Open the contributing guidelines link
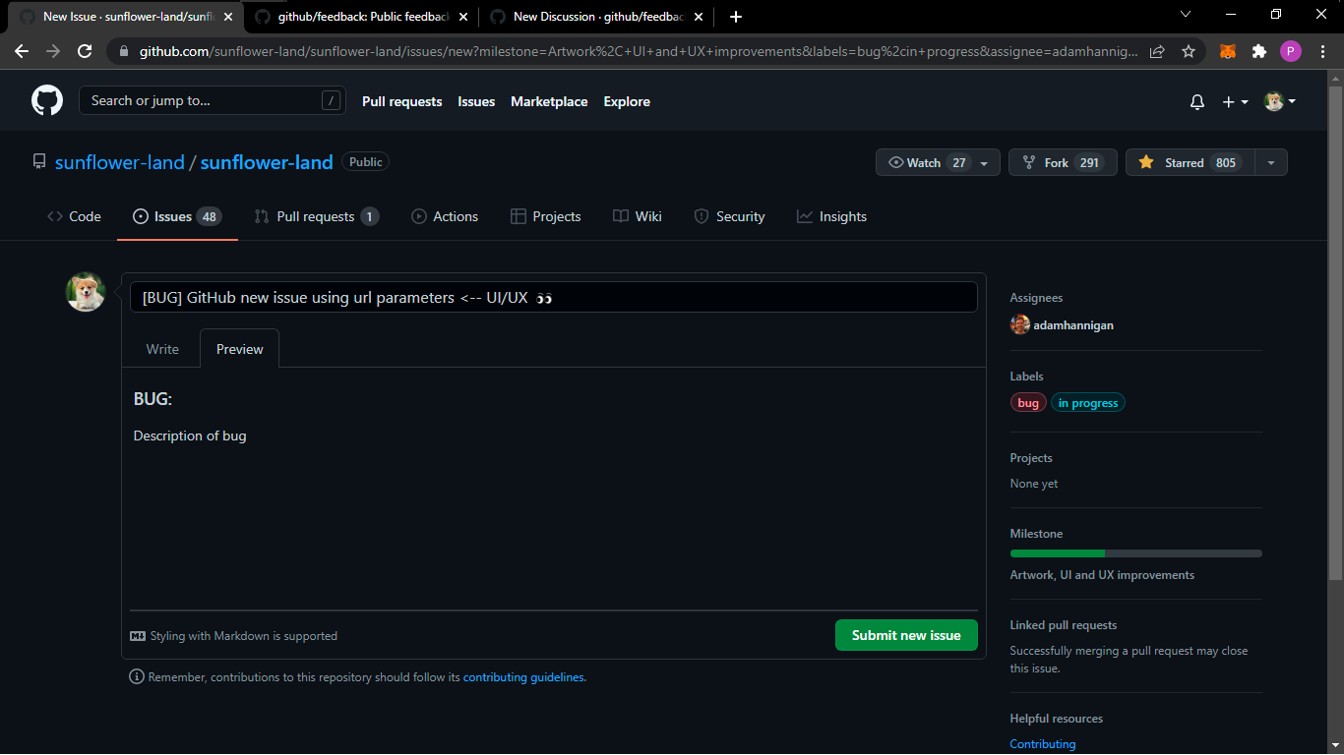Screen dimensions: 1344x755 pos(523,677)
